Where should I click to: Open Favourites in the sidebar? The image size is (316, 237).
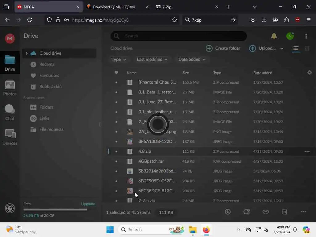(x=49, y=75)
